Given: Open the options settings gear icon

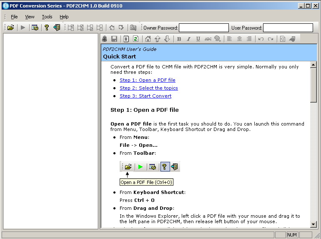Looking at the screenshot, I should pos(35,28).
